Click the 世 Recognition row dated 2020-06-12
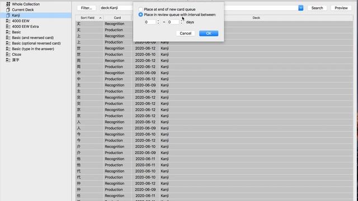The image size is (358, 201). pos(214,49)
